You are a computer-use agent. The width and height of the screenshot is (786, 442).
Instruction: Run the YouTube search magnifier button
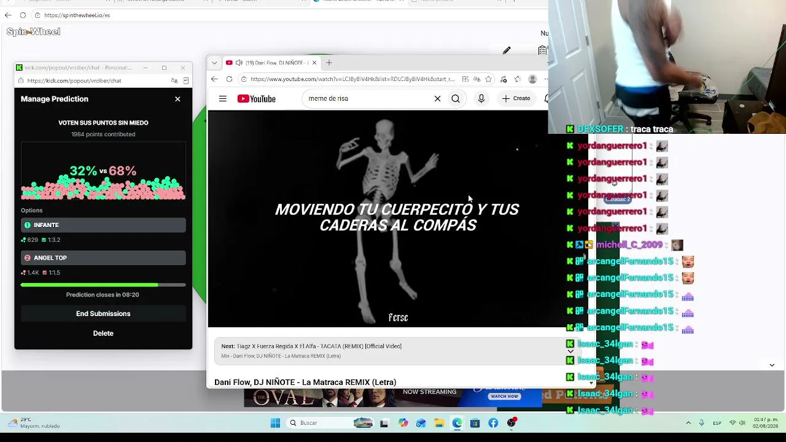coord(456,98)
